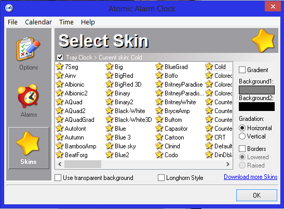Select the BritneyParadise skin name

click(184, 85)
